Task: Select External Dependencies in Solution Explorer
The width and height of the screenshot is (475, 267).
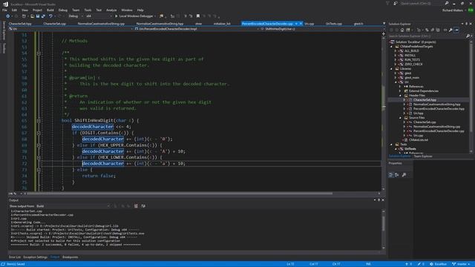Action: pyautogui.click(x=423, y=90)
